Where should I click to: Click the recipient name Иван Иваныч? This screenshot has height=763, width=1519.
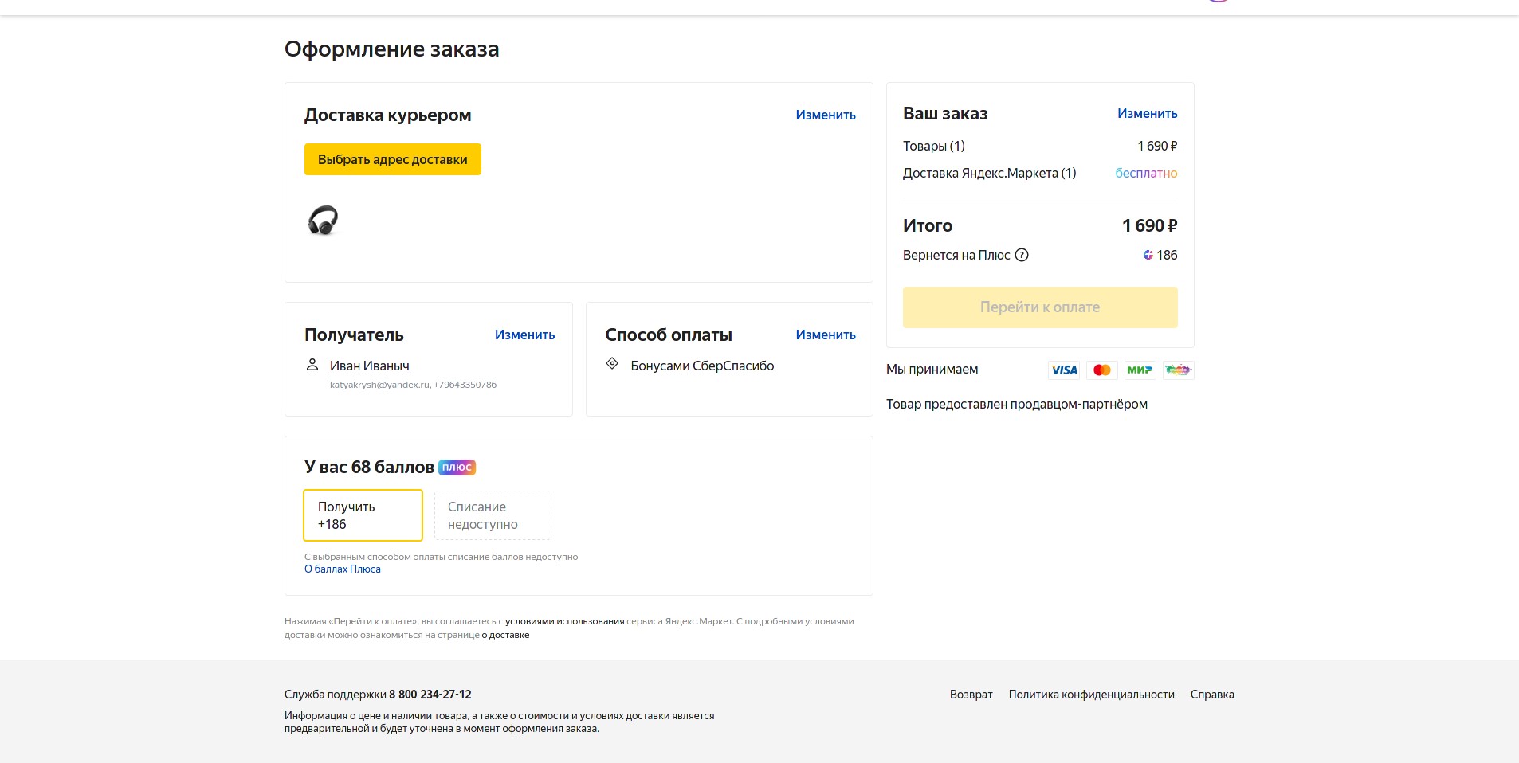[x=370, y=366]
